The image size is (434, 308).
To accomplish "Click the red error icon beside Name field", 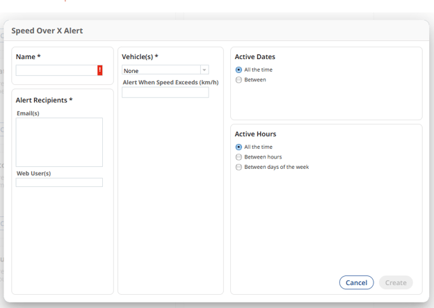I will [99, 70].
